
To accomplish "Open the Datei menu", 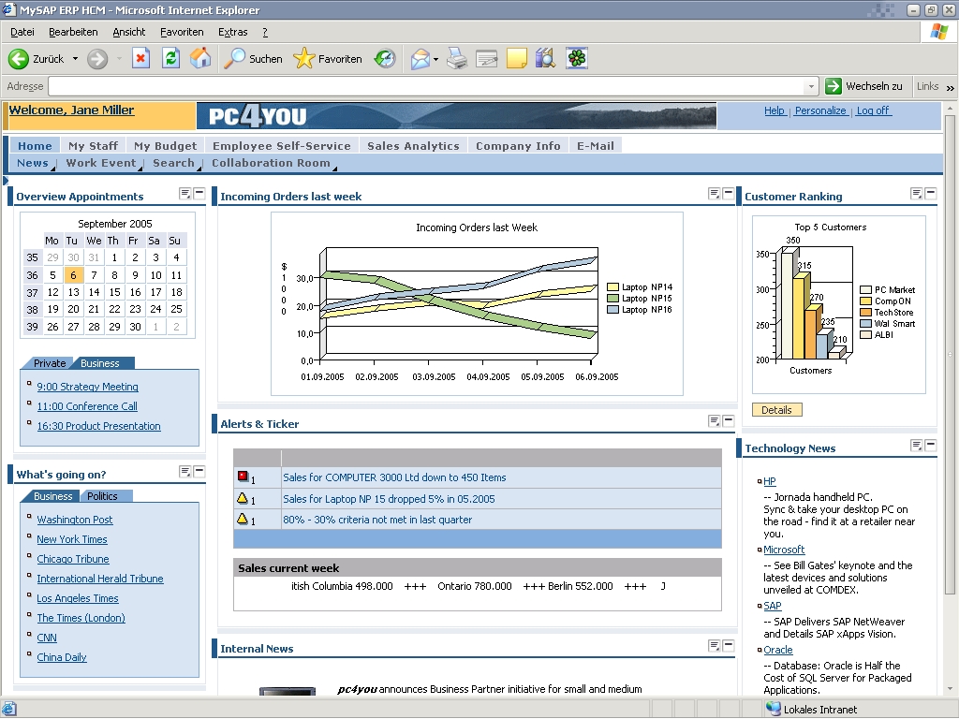I will click(x=22, y=32).
